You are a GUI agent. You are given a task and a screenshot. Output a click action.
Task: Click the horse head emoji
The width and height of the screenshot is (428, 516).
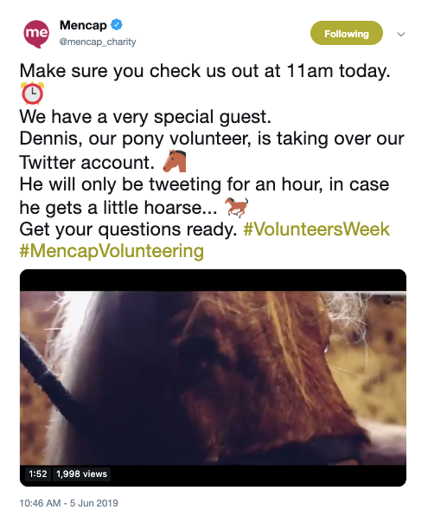175,161
